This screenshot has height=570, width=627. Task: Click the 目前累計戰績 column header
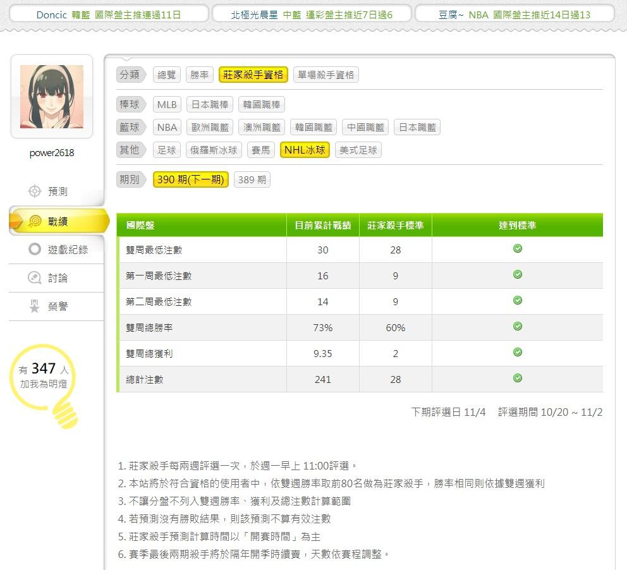323,225
